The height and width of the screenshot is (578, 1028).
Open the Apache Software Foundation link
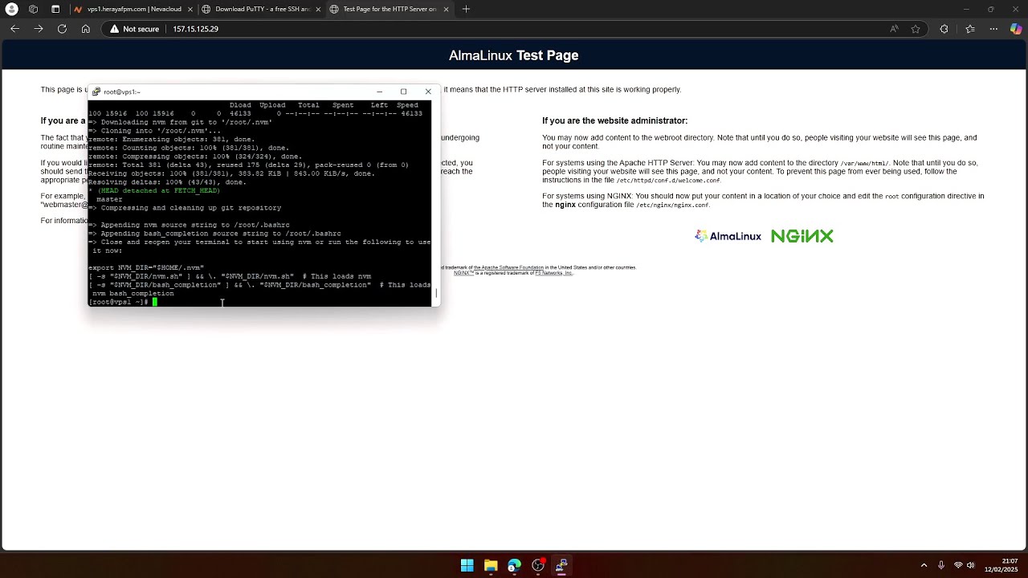[508, 267]
